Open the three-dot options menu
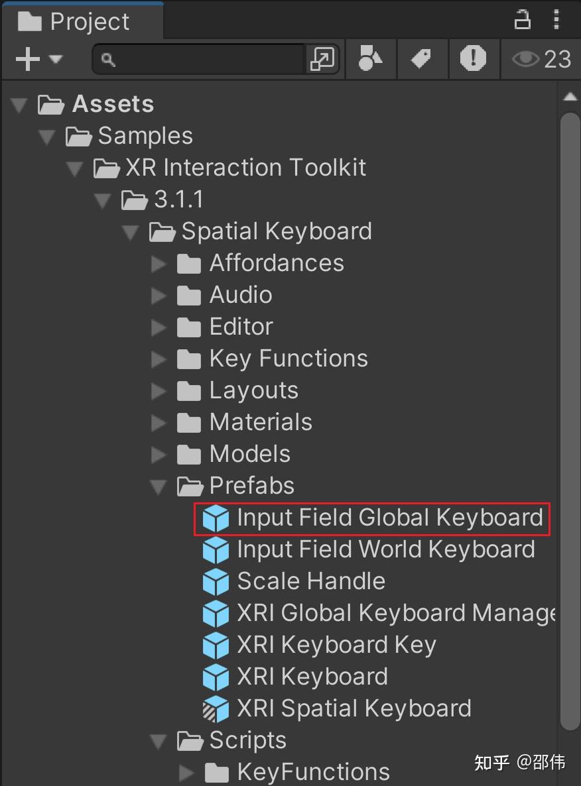 [x=557, y=19]
